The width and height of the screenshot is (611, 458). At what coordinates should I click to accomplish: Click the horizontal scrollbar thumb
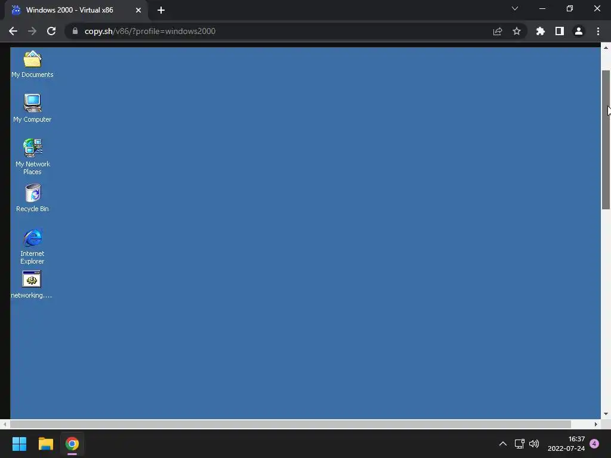click(291, 424)
